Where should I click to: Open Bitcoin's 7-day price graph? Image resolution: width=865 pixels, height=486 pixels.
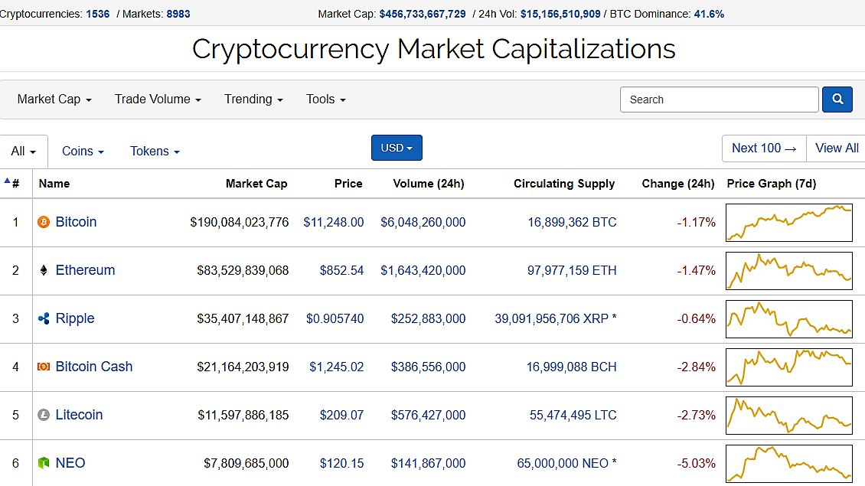[x=788, y=223]
